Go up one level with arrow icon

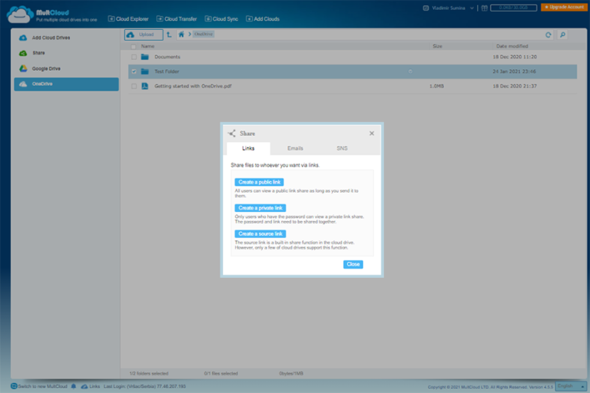click(169, 35)
